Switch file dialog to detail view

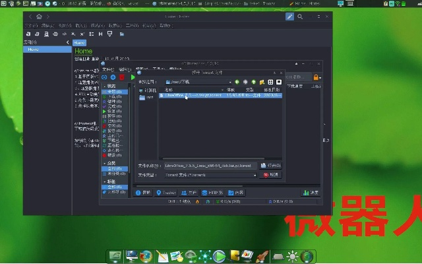[x=278, y=82]
